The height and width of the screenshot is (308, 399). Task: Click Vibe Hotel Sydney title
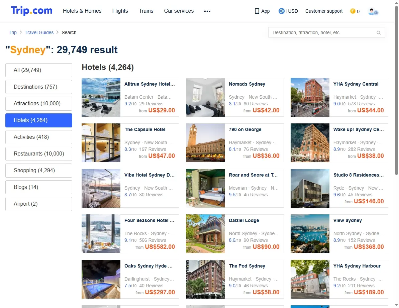click(149, 175)
